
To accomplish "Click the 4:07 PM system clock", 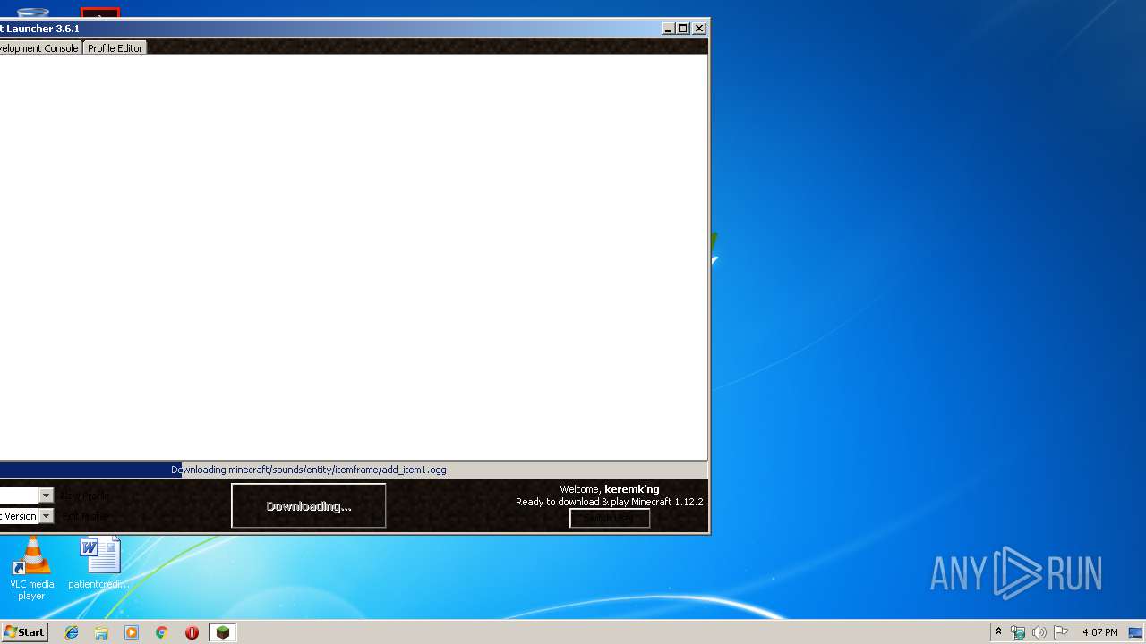I will click(1099, 632).
